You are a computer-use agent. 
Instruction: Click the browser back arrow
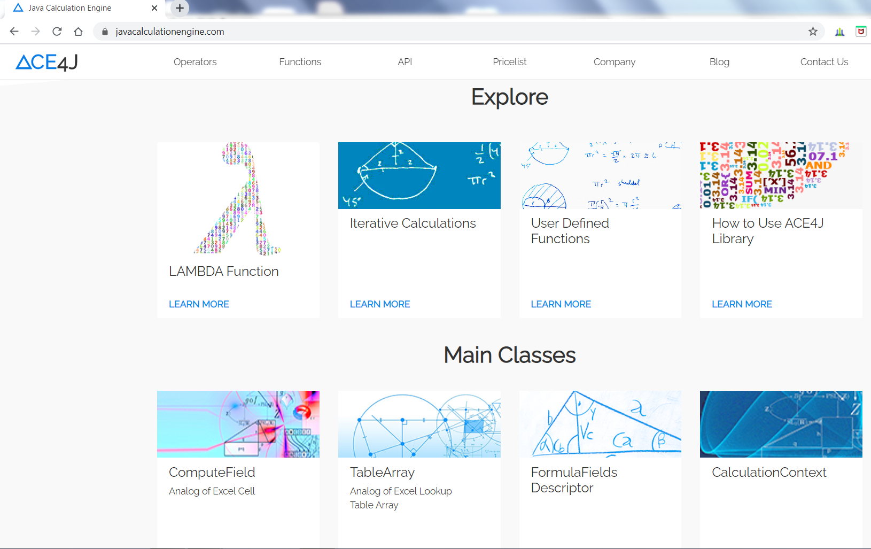click(x=14, y=31)
